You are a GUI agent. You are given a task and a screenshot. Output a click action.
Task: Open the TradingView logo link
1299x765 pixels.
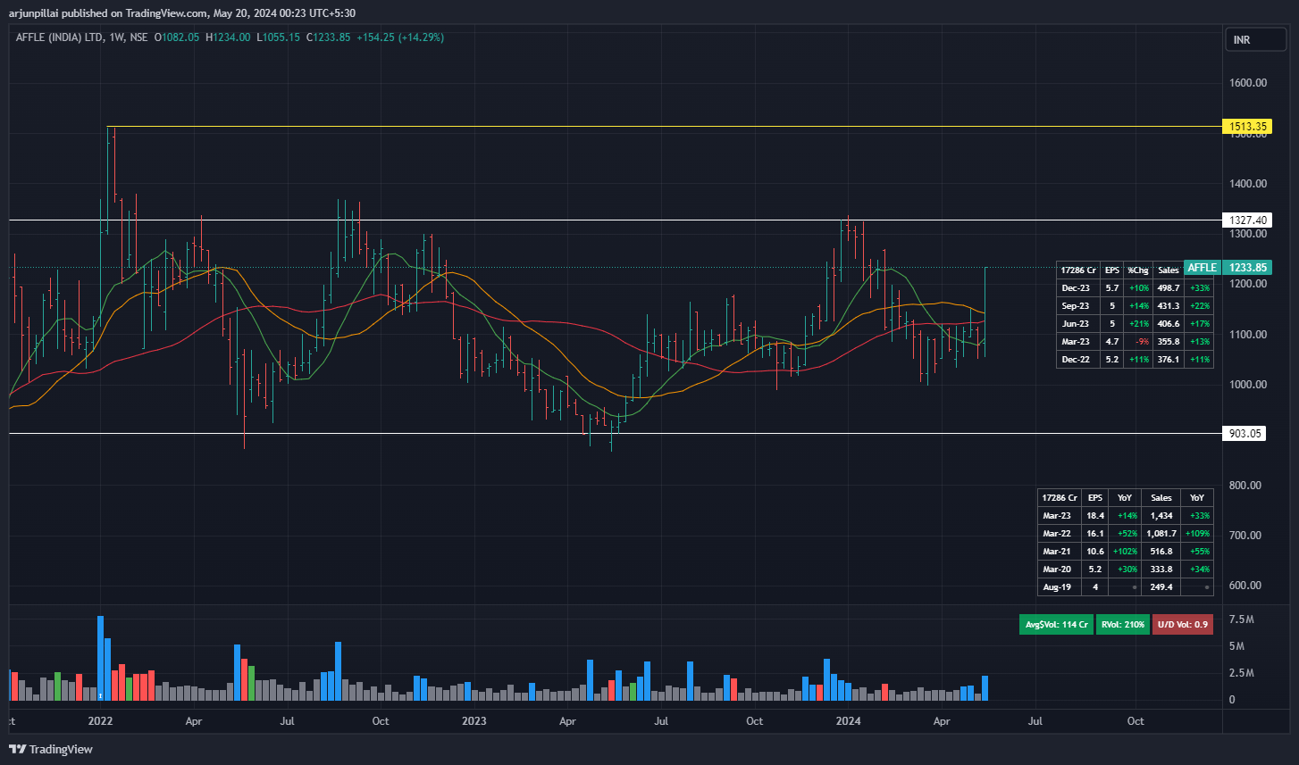[51, 749]
